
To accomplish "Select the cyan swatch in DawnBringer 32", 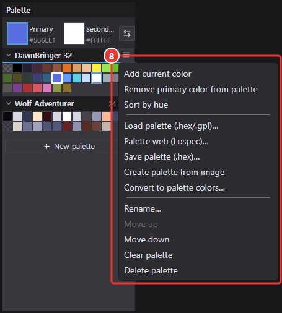I will (77, 78).
